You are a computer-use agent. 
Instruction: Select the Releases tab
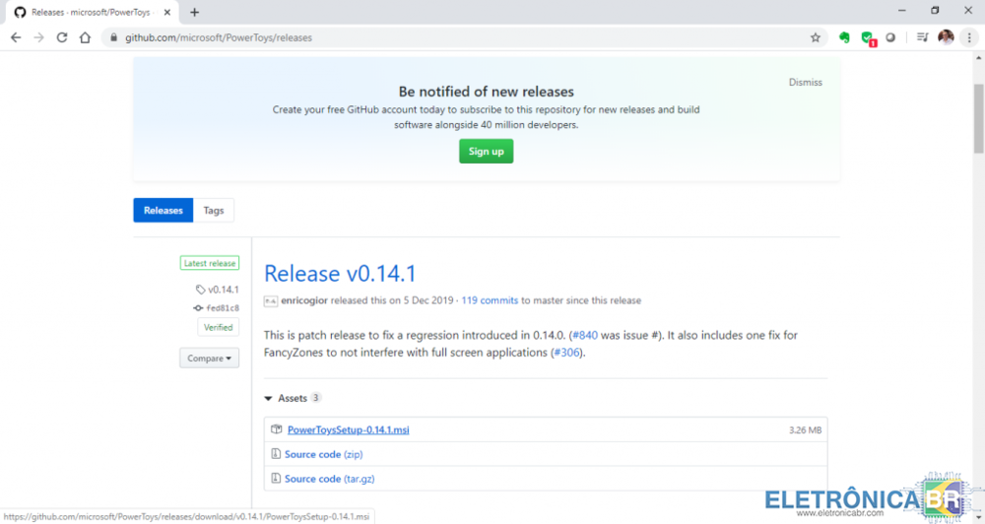[x=164, y=210]
